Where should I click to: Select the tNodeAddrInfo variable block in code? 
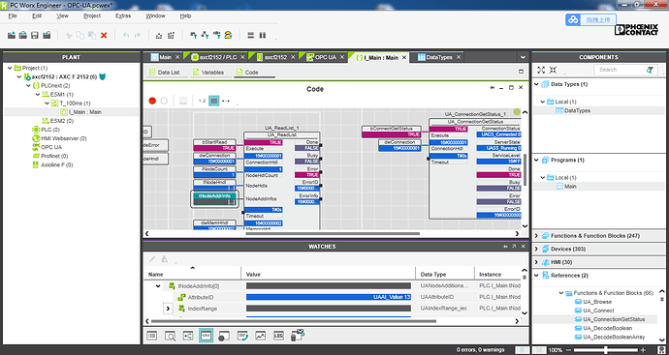click(x=214, y=199)
